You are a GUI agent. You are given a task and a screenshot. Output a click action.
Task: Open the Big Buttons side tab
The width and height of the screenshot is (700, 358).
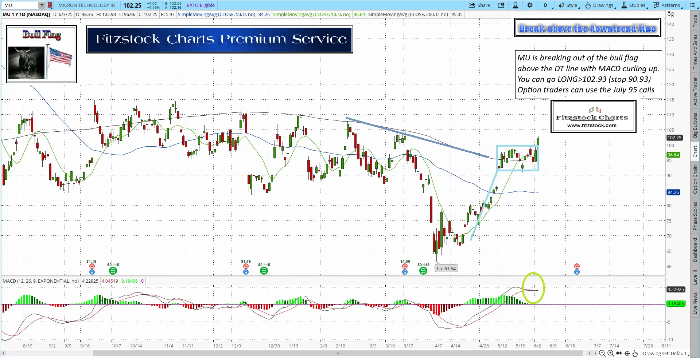click(695, 125)
